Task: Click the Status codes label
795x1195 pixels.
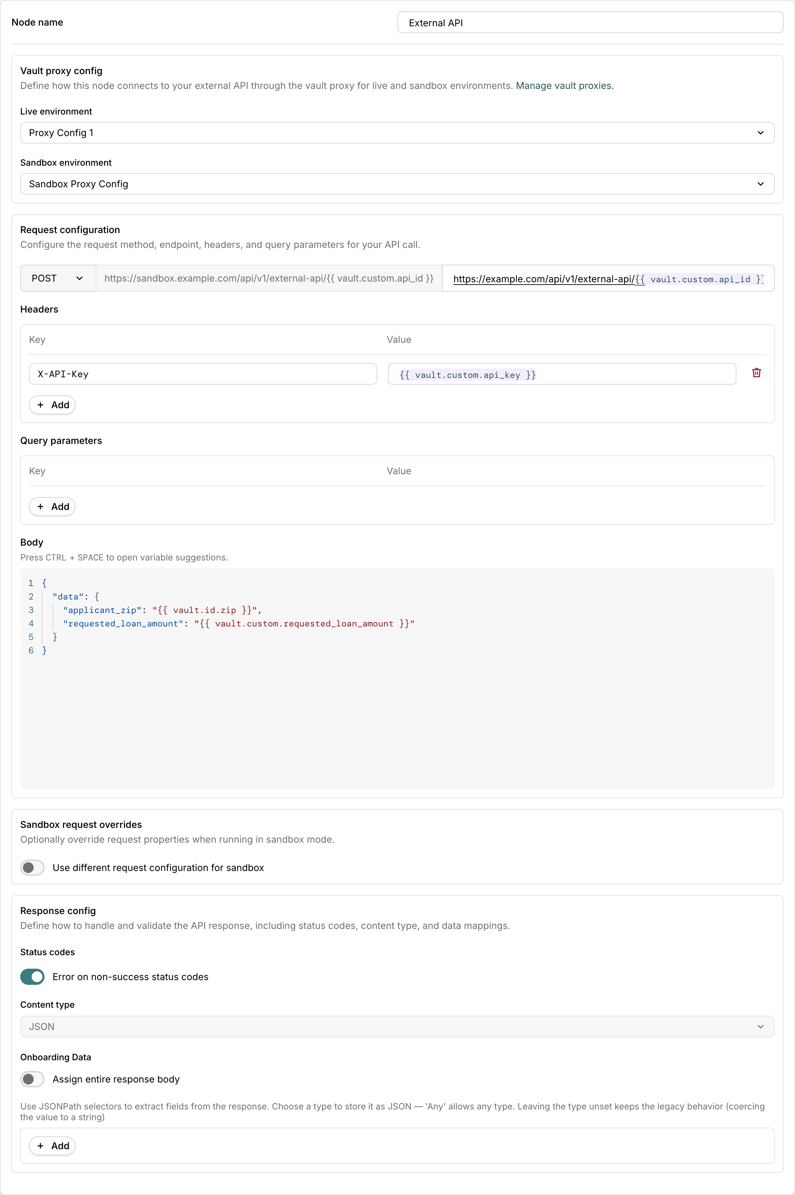Action: (47, 952)
